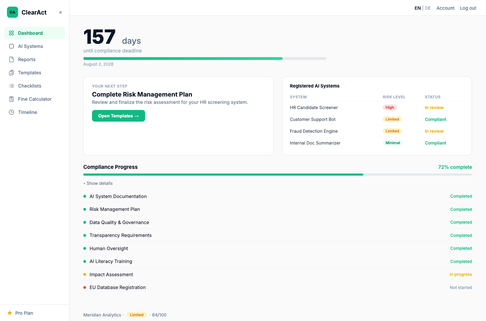Open the Fine Calculator icon
The height and width of the screenshot is (321, 486).
coord(11,99)
